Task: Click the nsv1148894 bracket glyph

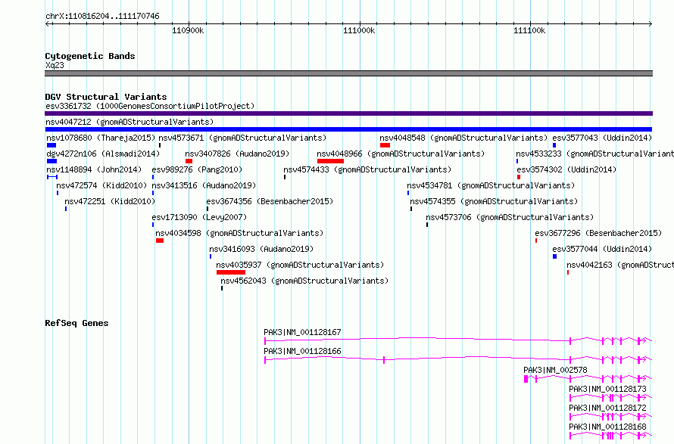Action: click(x=52, y=177)
